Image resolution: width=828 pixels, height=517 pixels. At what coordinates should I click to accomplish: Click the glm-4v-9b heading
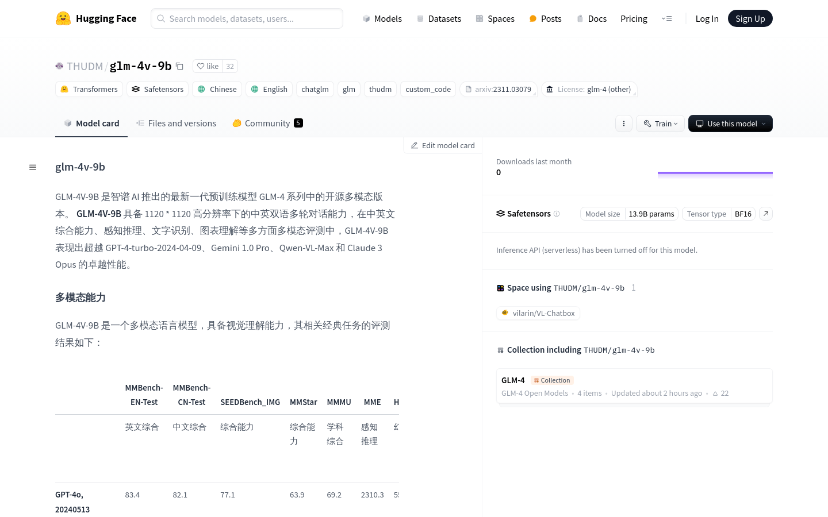click(80, 167)
